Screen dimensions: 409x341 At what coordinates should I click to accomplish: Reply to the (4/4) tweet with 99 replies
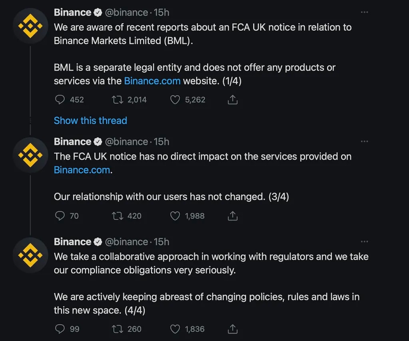60,329
